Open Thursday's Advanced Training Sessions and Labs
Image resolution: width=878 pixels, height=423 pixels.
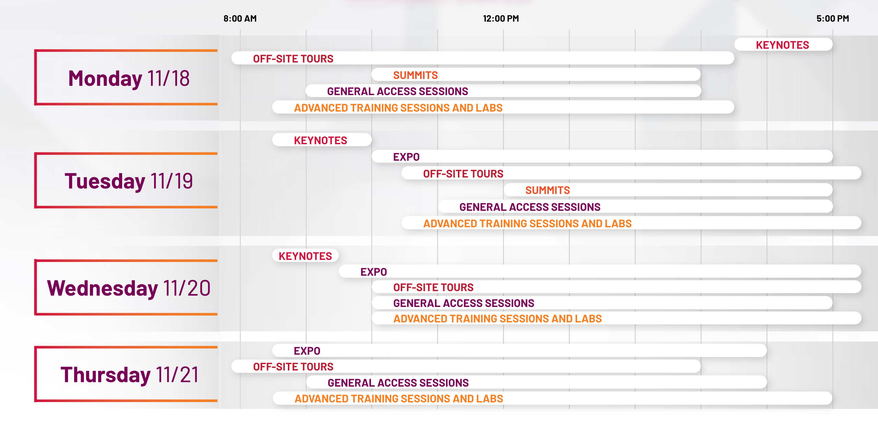(x=552, y=398)
